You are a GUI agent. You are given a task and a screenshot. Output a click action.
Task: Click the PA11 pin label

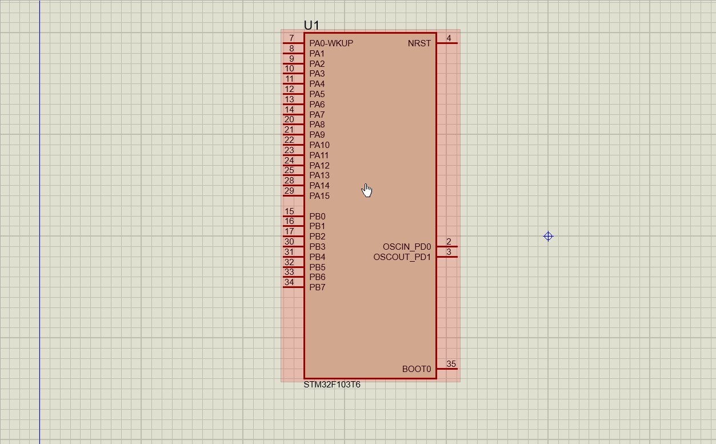pos(319,155)
